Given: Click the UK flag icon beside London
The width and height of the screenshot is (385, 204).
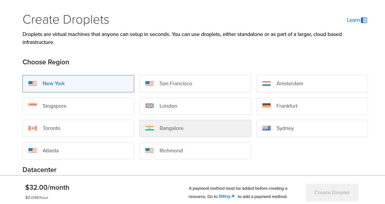Looking at the screenshot, I should click(150, 106).
